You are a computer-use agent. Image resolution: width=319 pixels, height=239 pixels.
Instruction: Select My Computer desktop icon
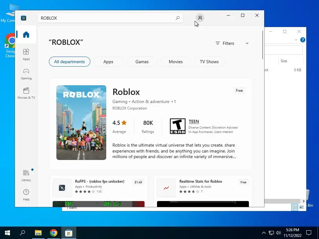(x=8, y=13)
